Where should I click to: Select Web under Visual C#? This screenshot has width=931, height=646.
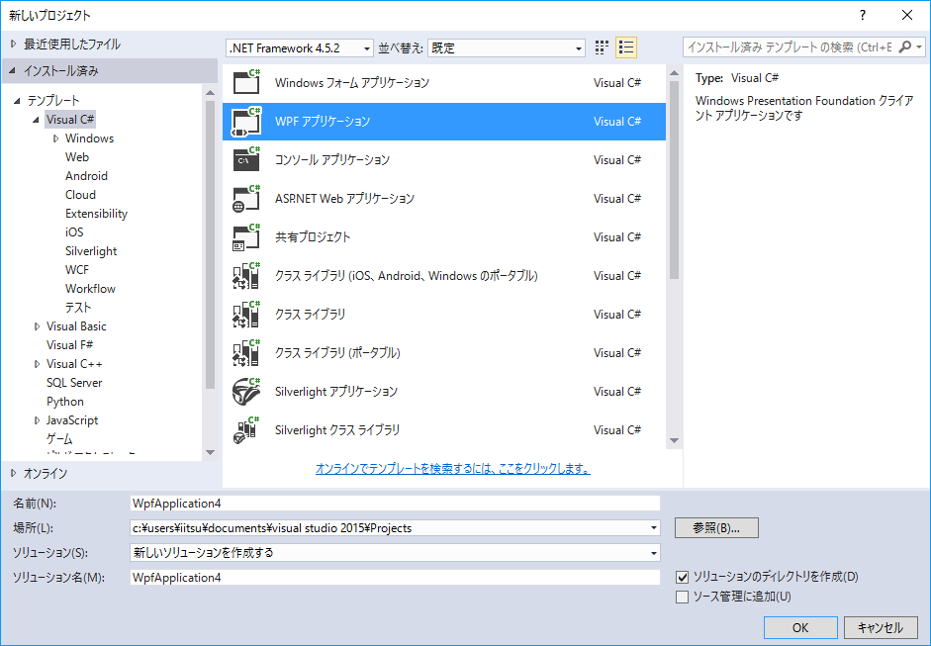click(77, 156)
